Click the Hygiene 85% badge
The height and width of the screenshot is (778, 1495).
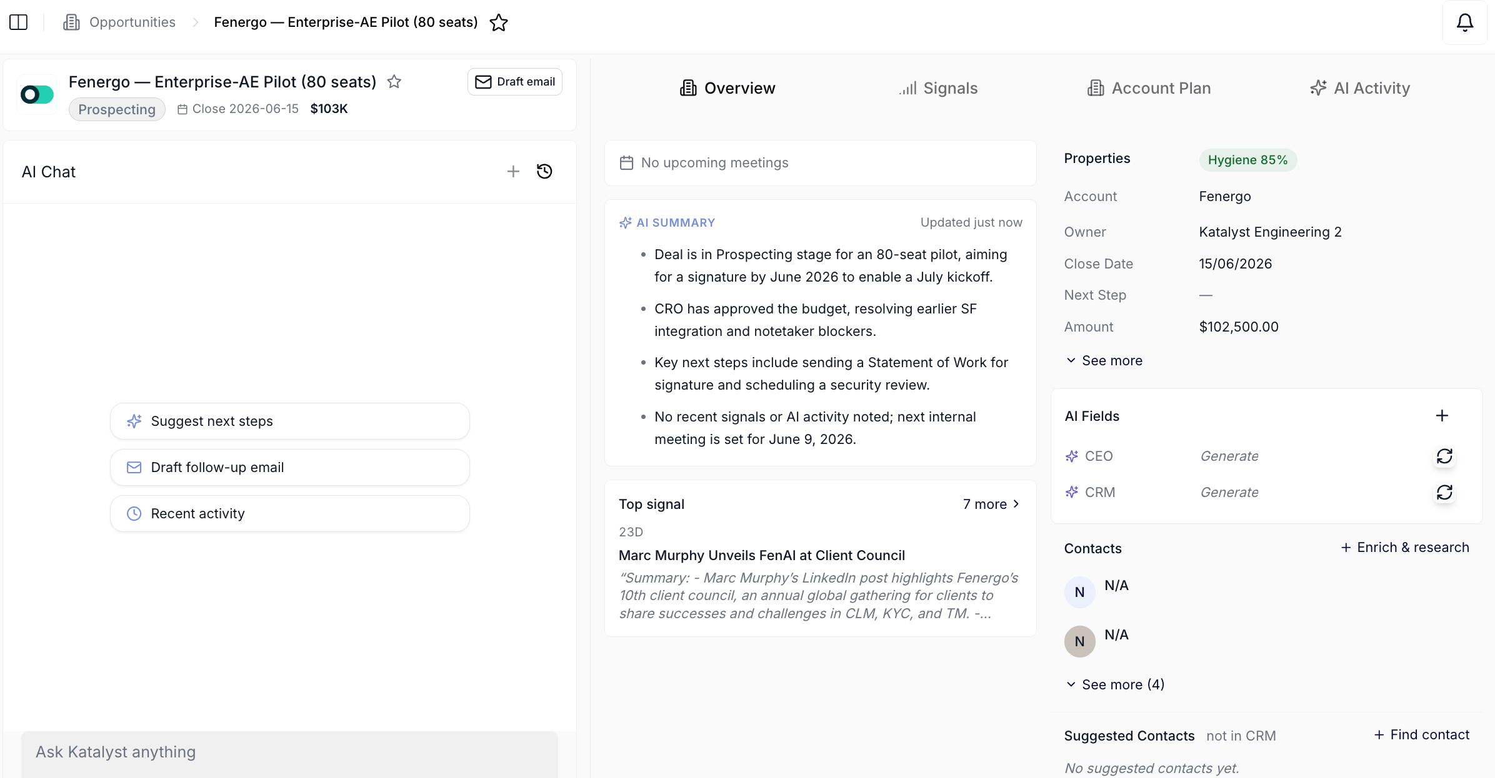[1247, 160]
